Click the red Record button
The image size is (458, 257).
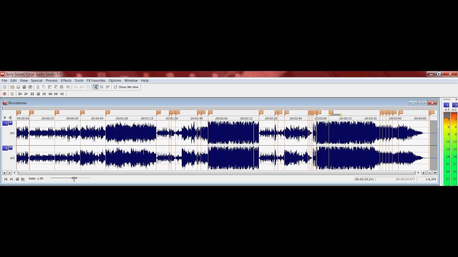(x=4, y=94)
